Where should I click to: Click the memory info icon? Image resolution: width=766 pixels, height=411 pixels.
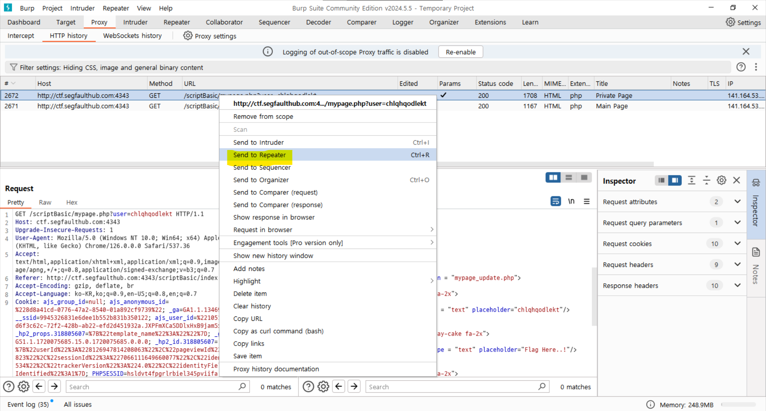pos(650,404)
